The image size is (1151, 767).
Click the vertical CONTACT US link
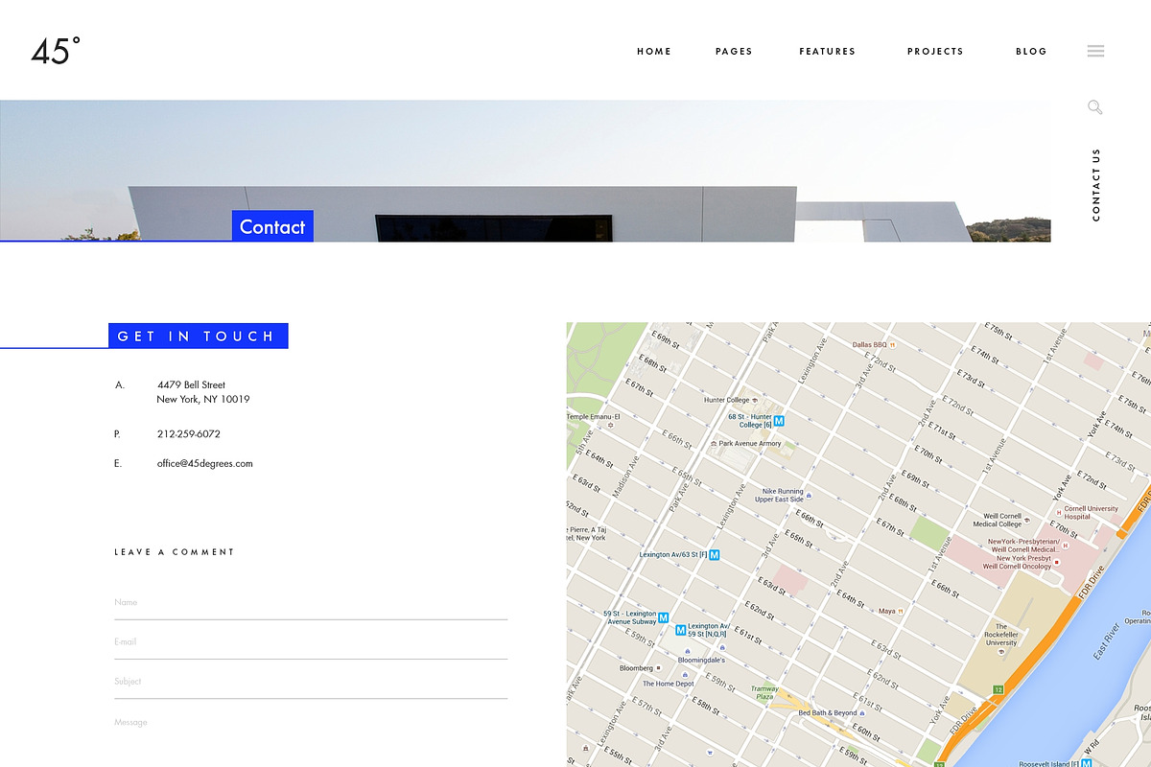(x=1096, y=185)
